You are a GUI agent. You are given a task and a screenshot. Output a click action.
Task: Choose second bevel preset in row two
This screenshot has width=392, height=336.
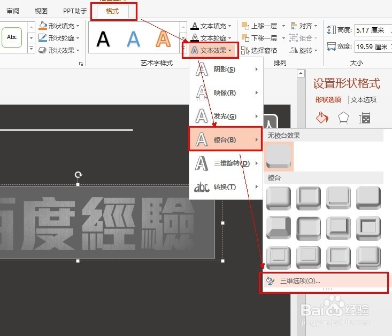click(309, 228)
